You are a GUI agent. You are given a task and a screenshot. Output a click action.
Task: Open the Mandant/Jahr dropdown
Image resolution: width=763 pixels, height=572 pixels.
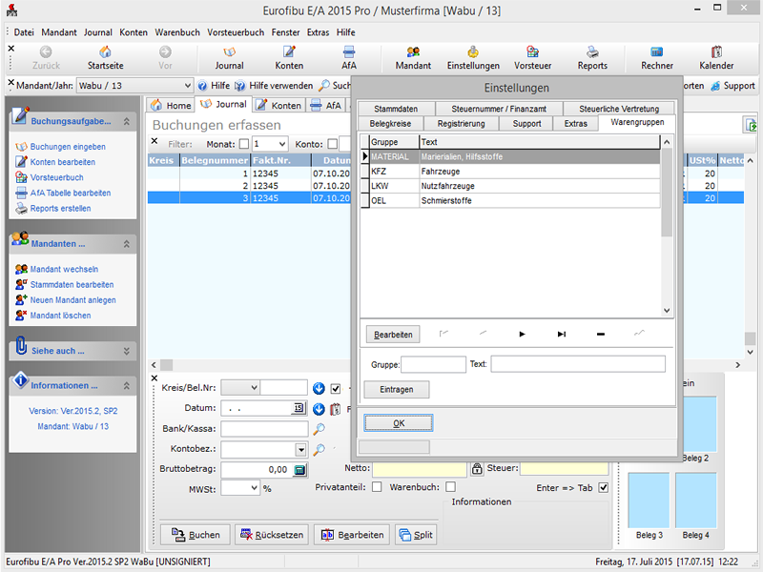[x=187, y=86]
